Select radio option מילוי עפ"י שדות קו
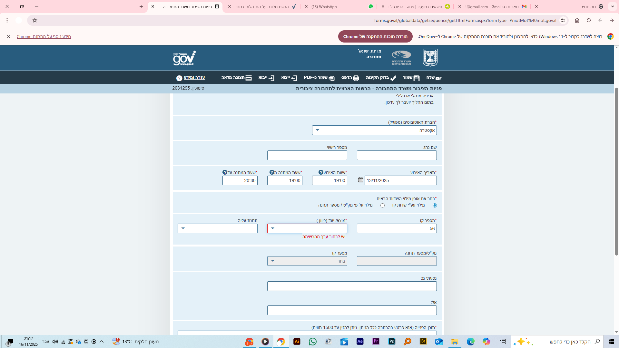The width and height of the screenshot is (619, 348). (435, 206)
